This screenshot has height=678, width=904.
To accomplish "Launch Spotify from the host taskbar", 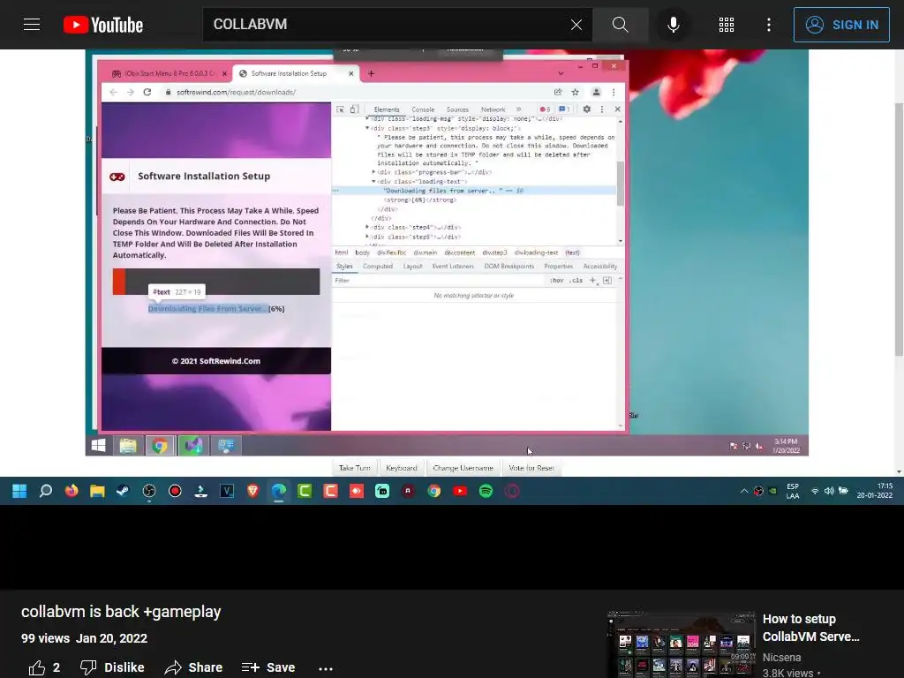I will point(486,491).
